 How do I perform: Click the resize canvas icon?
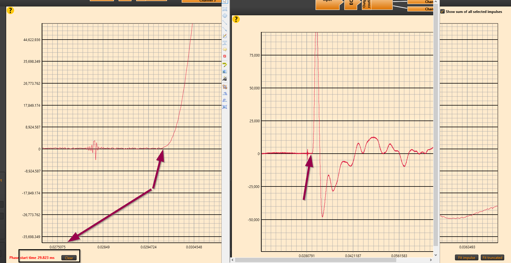225,107
